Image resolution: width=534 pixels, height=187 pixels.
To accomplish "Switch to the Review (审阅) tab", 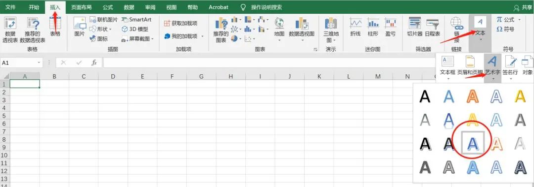I will tap(150, 7).
